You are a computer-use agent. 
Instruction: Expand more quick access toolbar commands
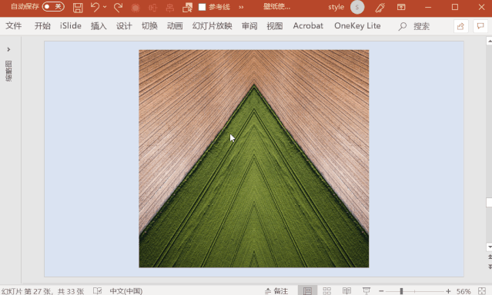tap(241, 7)
